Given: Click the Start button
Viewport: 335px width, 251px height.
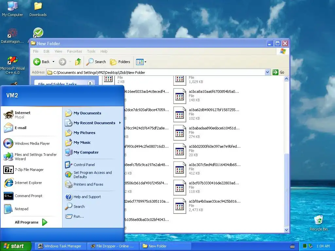Looking at the screenshot, I should pyautogui.click(x=15, y=246).
